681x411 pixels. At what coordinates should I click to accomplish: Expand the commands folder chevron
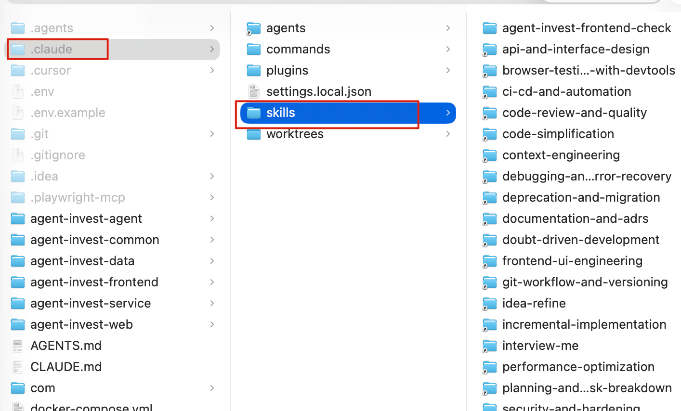pyautogui.click(x=448, y=49)
